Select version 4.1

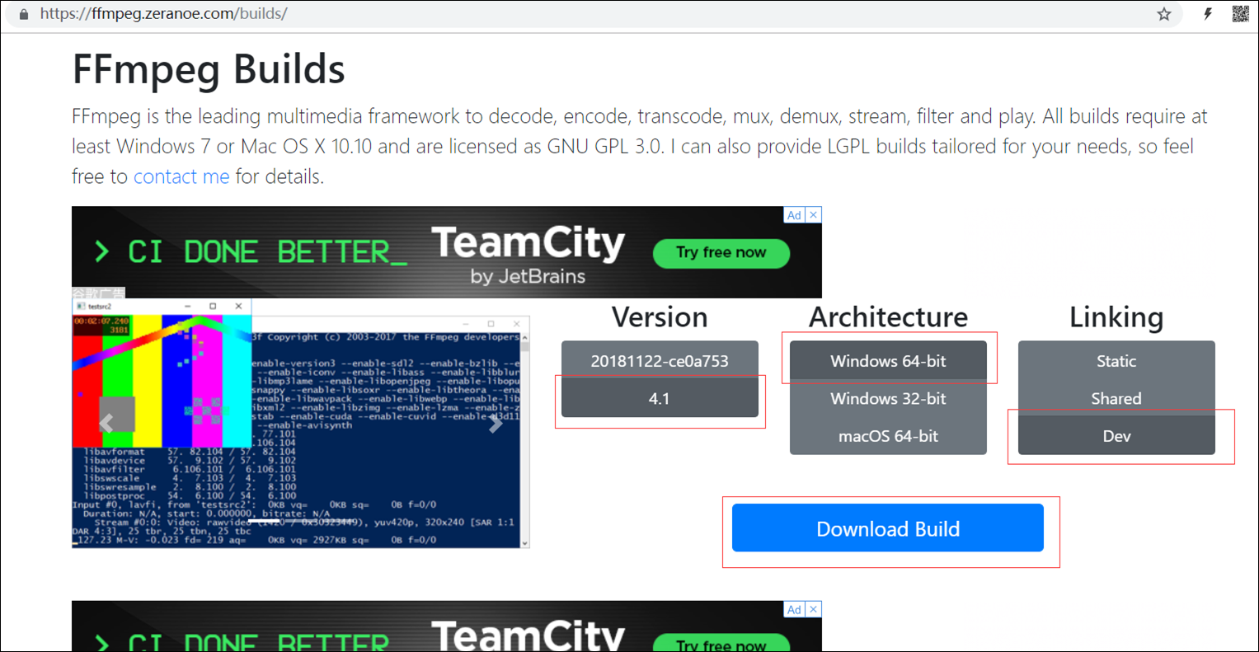(660, 398)
